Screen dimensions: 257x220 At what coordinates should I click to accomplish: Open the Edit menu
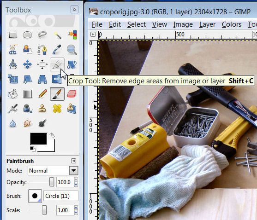tap(115, 24)
